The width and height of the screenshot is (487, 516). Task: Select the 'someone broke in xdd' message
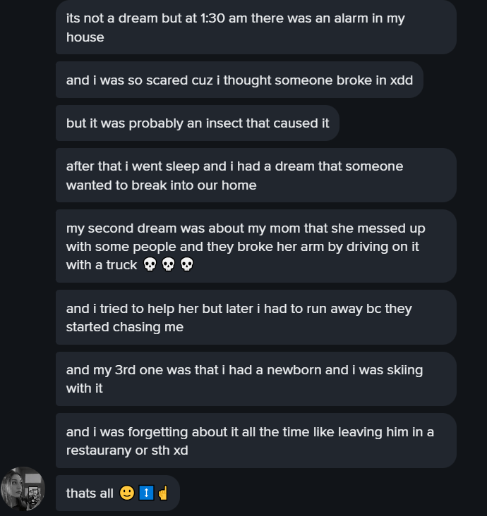pos(239,80)
